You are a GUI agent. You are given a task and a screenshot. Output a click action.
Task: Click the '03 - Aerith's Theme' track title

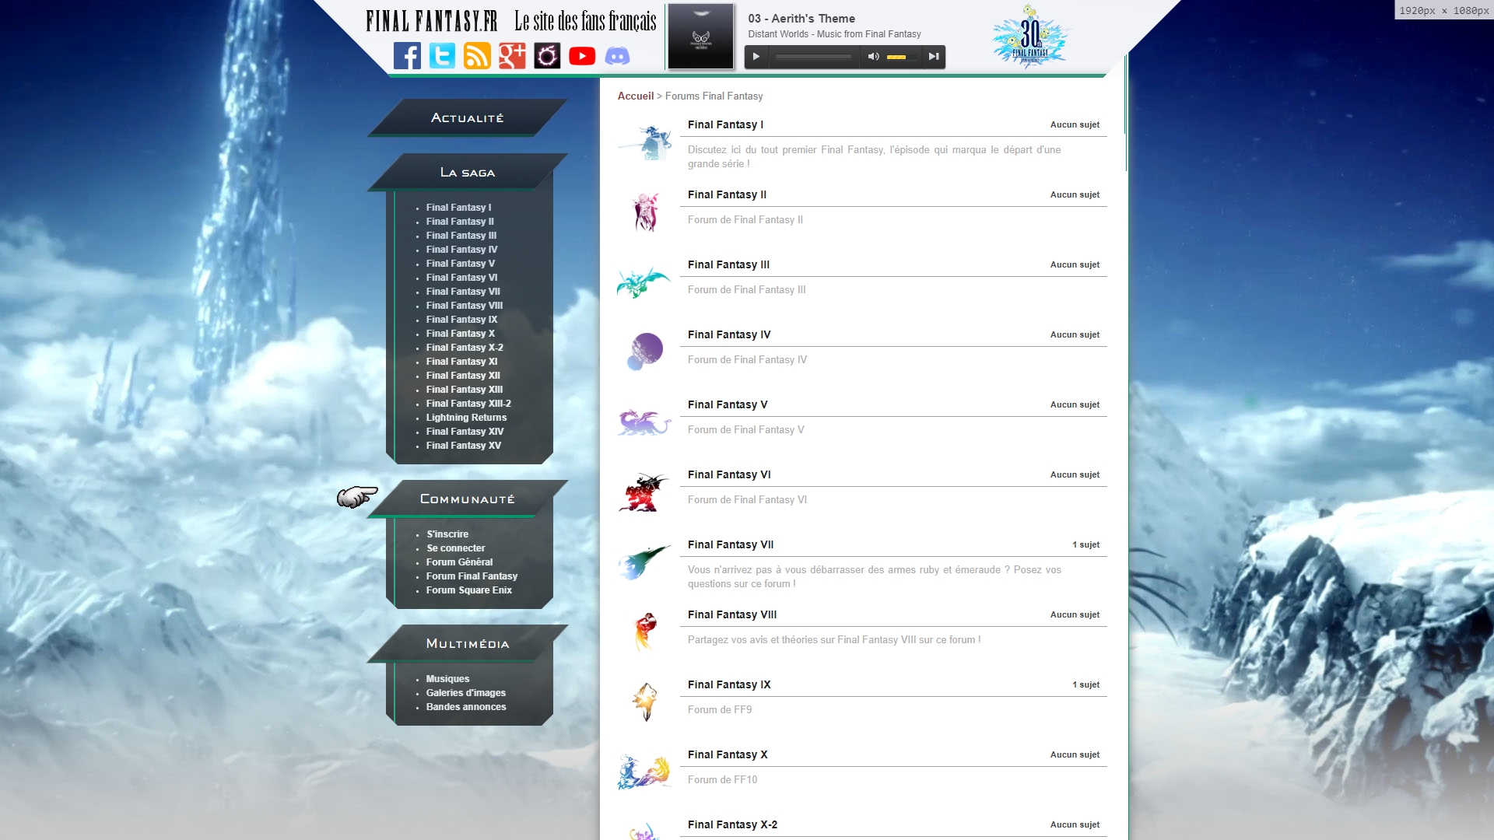(801, 19)
